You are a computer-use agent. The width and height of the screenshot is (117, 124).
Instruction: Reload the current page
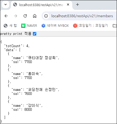(x=25, y=16)
